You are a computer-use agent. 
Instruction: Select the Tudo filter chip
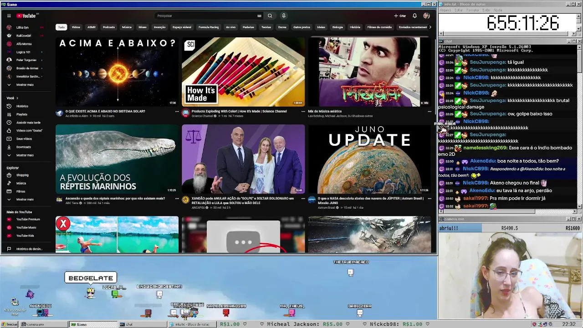[x=61, y=27]
